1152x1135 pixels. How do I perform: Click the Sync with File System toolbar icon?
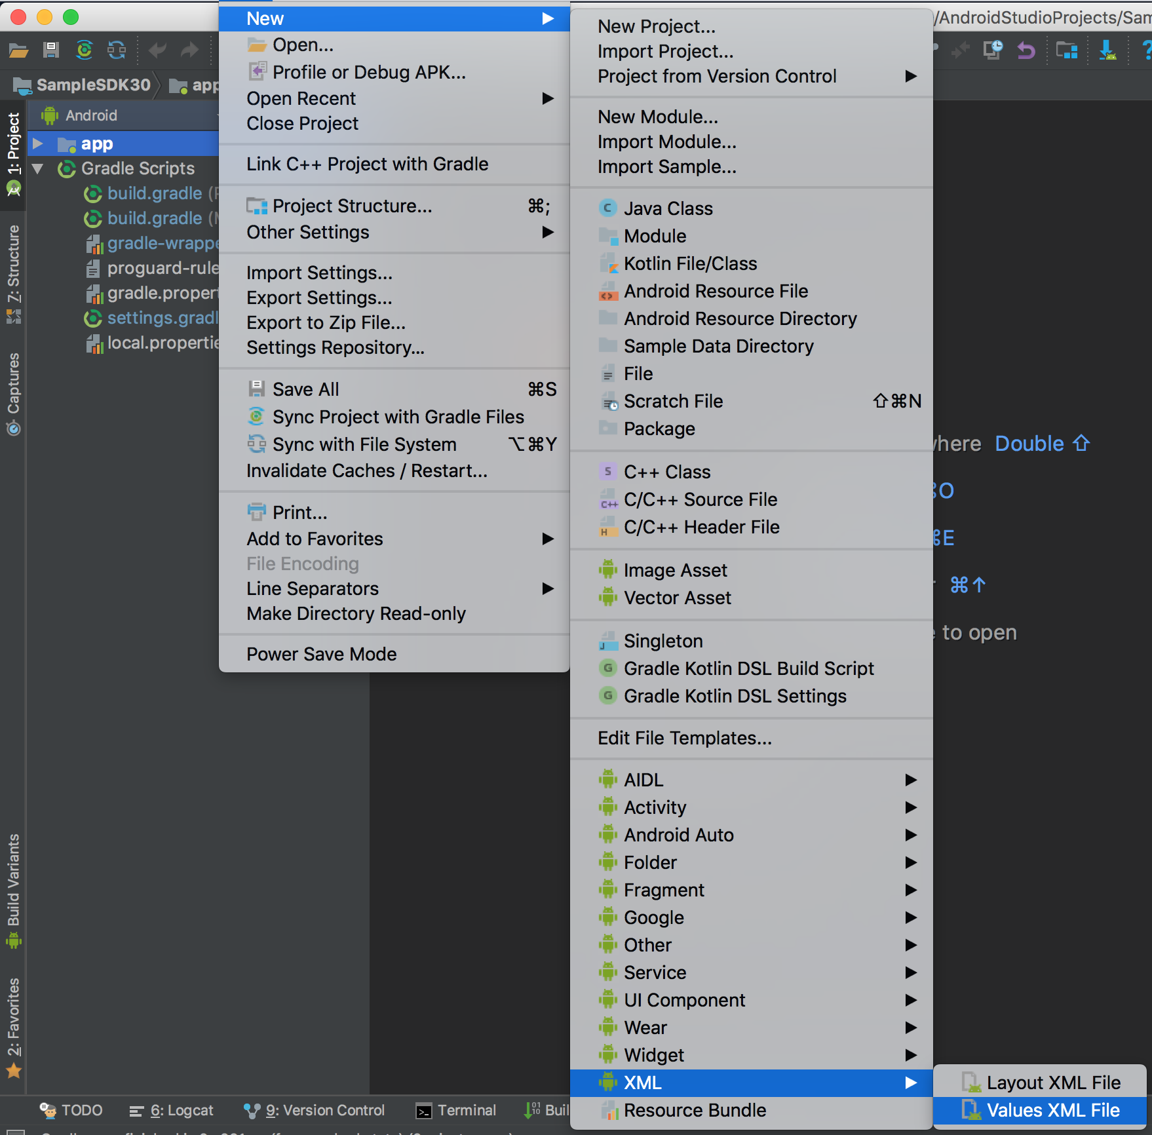tap(117, 50)
